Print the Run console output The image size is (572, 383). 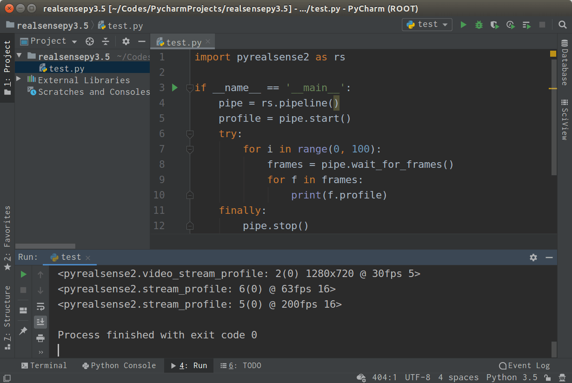[40, 338]
